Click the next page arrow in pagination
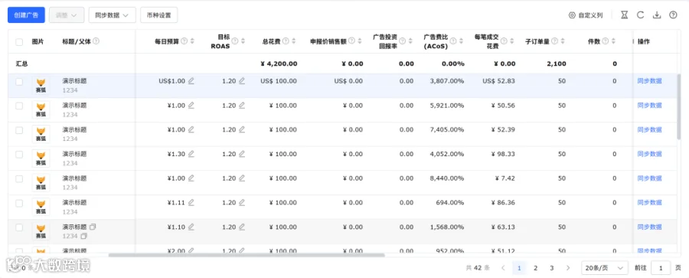The image size is (689, 278). 568,268
